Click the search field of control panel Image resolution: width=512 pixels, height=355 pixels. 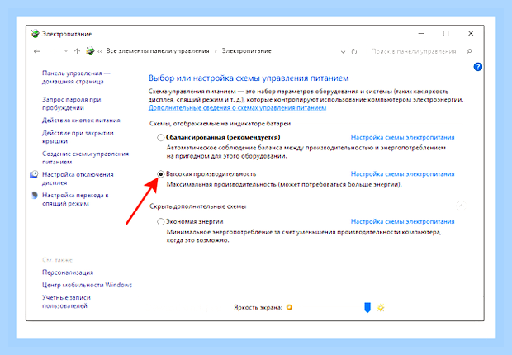tap(414, 51)
